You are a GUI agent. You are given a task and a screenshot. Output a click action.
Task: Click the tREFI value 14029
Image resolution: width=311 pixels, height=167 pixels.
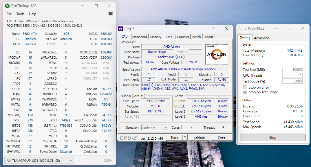(x=66, y=120)
